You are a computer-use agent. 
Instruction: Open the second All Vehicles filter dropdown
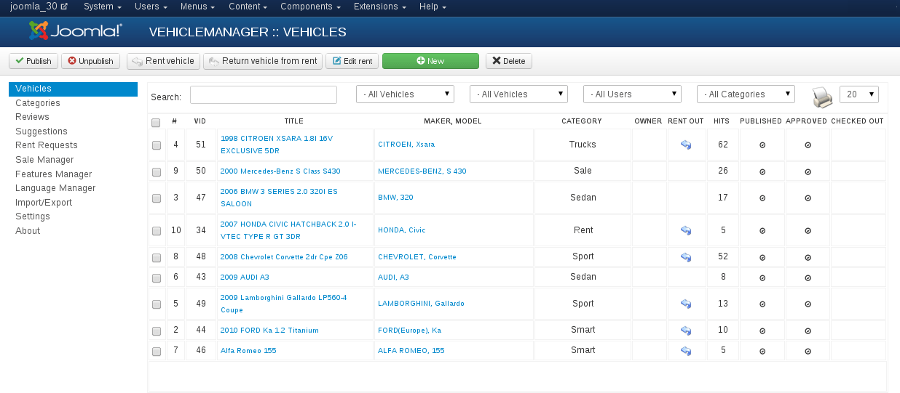click(518, 94)
